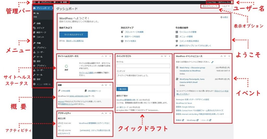Click the edit icon beside フロントページを編集
Screen dimensions: 267x139
(x=122, y=32)
